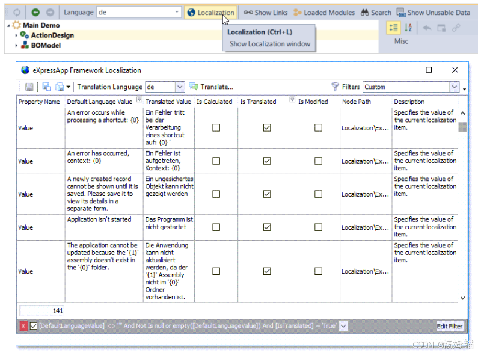Viewport: 478px width, 353px height.
Task: Go back with the green arrow icon
Action: click(x=35, y=12)
